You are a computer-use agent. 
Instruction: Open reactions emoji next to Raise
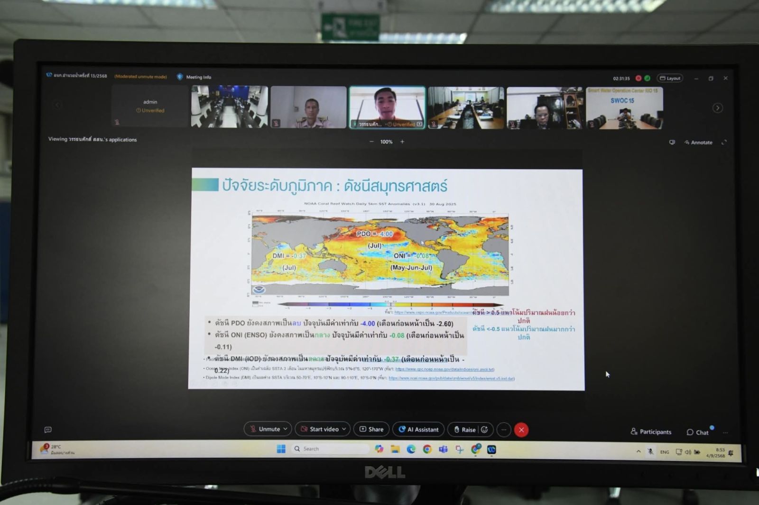click(x=484, y=430)
